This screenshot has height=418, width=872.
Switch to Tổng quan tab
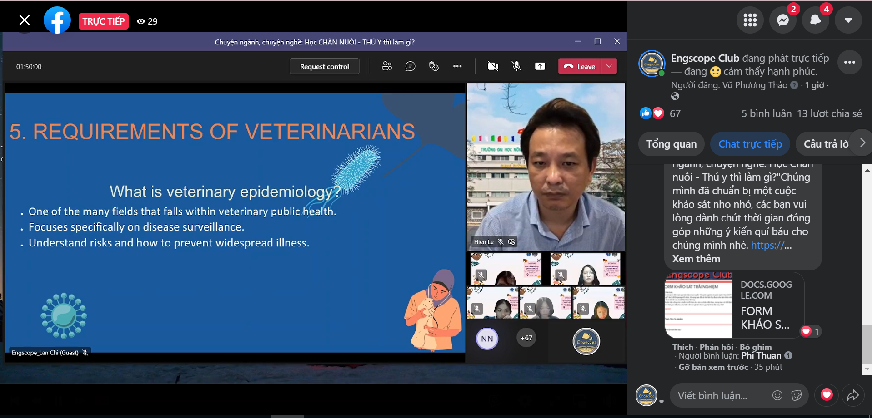click(671, 144)
